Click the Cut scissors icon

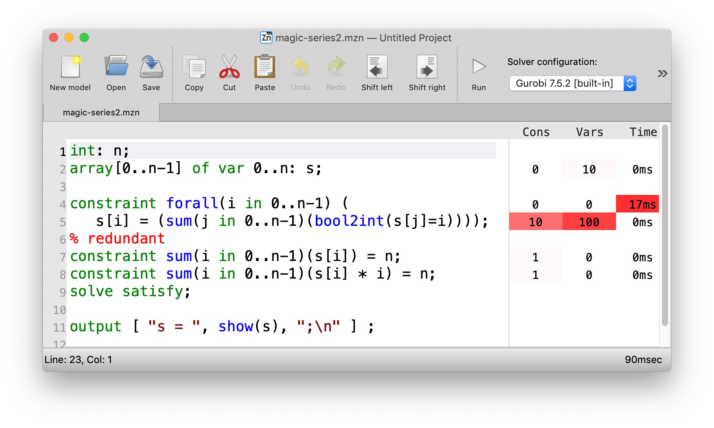(x=229, y=67)
